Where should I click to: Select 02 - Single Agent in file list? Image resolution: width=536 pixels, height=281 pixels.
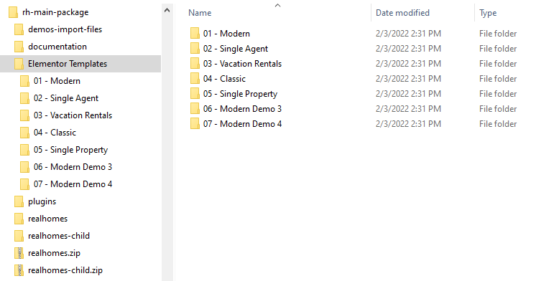click(236, 49)
